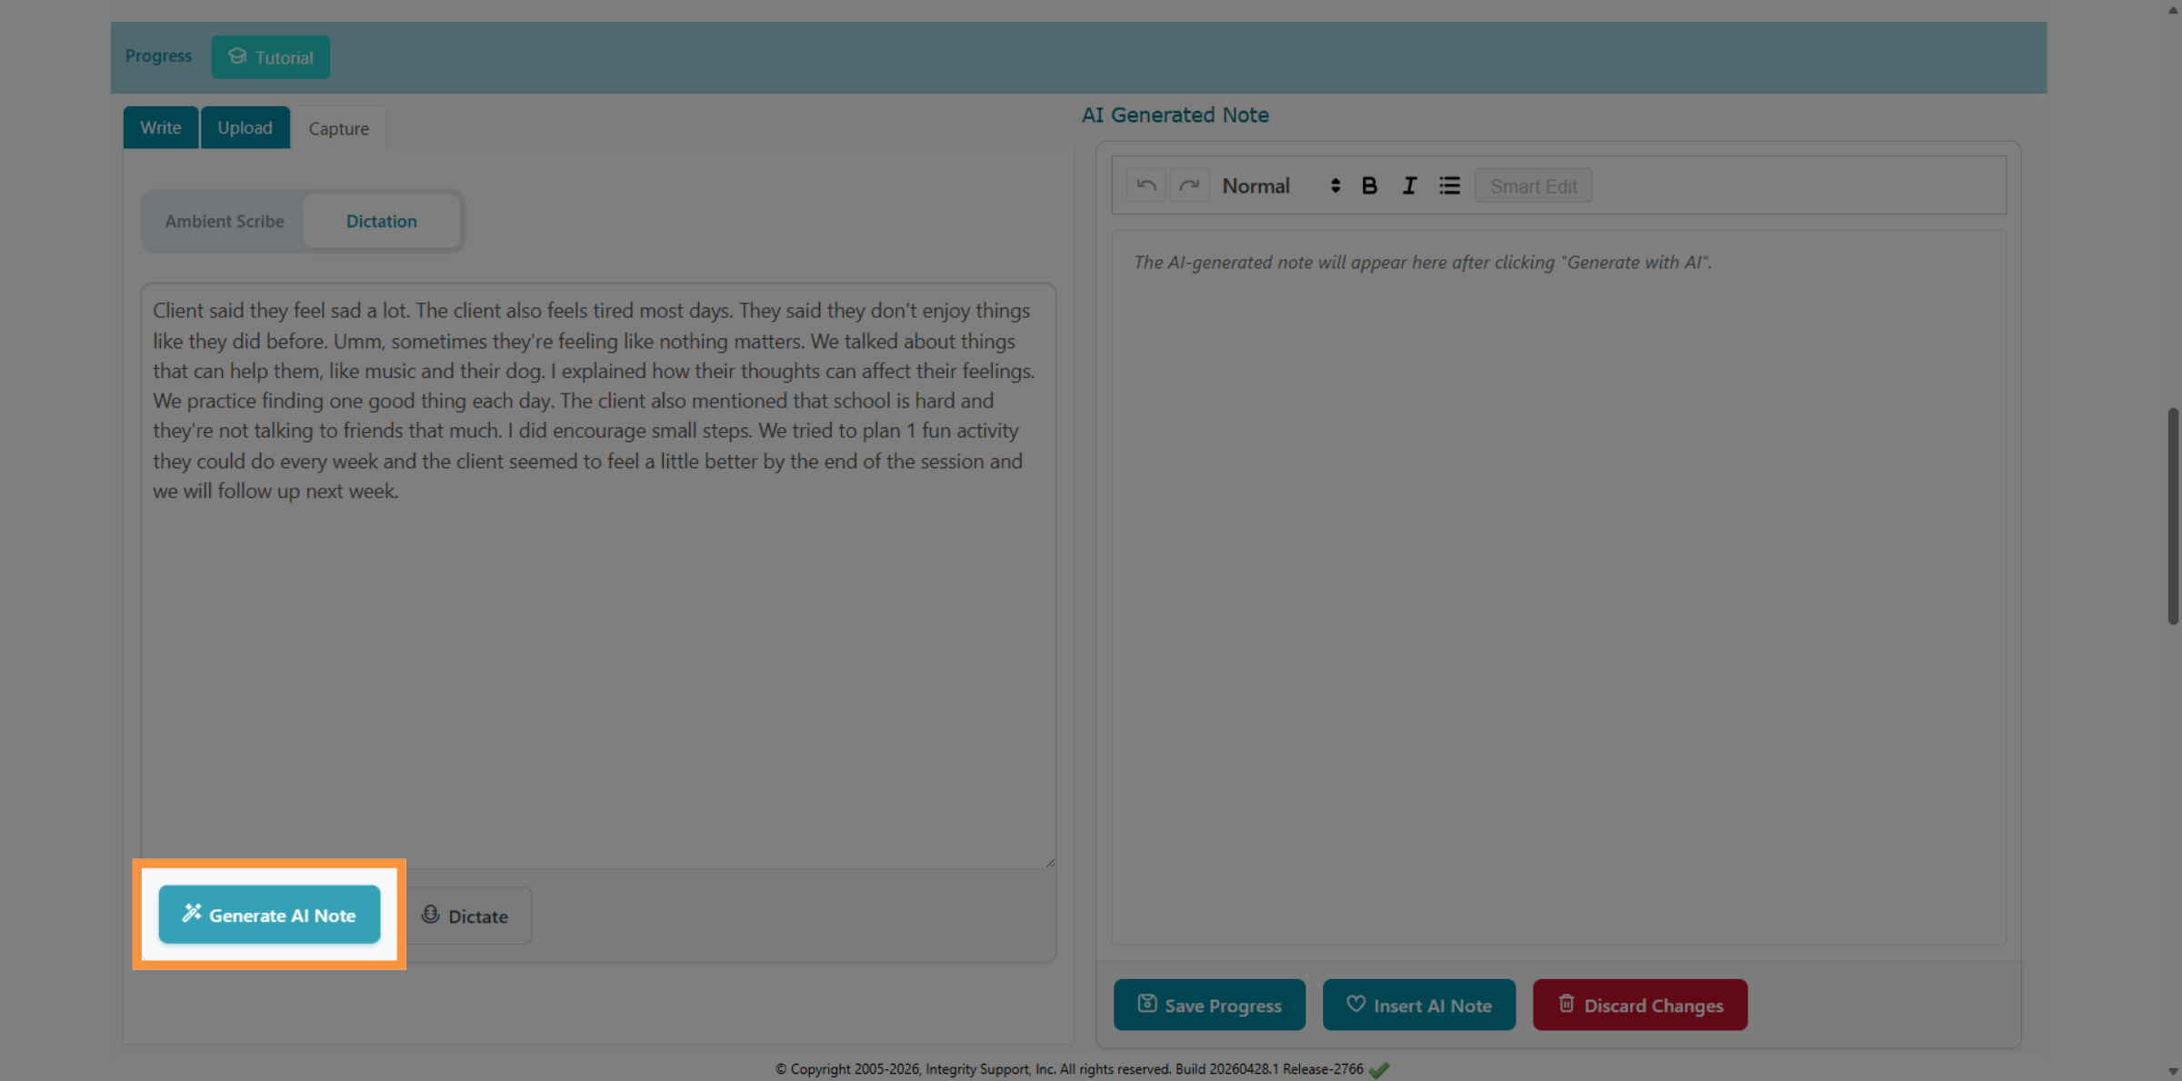Click the scrollbar down arrow
The width and height of the screenshot is (2182, 1081).
pos(2173,1071)
